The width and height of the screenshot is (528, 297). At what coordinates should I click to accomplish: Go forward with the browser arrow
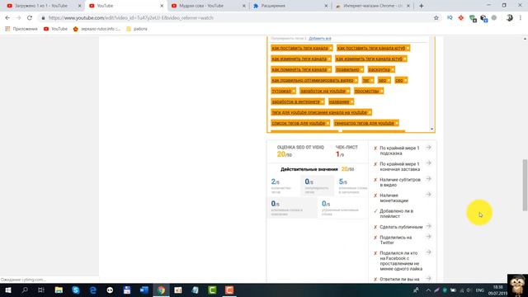[18, 18]
